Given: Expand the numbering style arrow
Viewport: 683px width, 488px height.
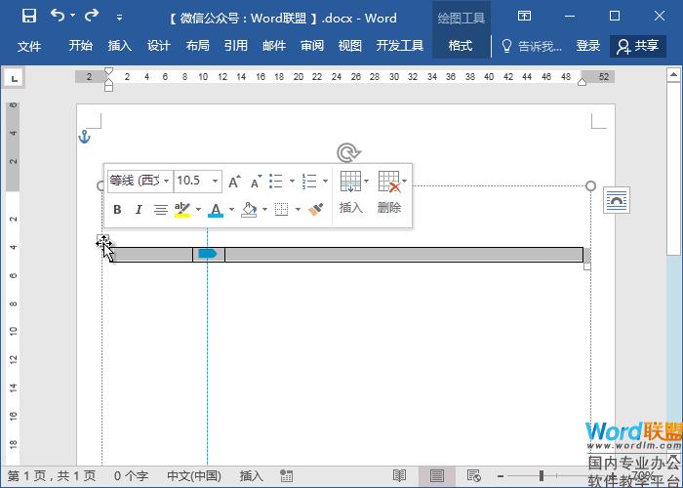Looking at the screenshot, I should tap(325, 181).
